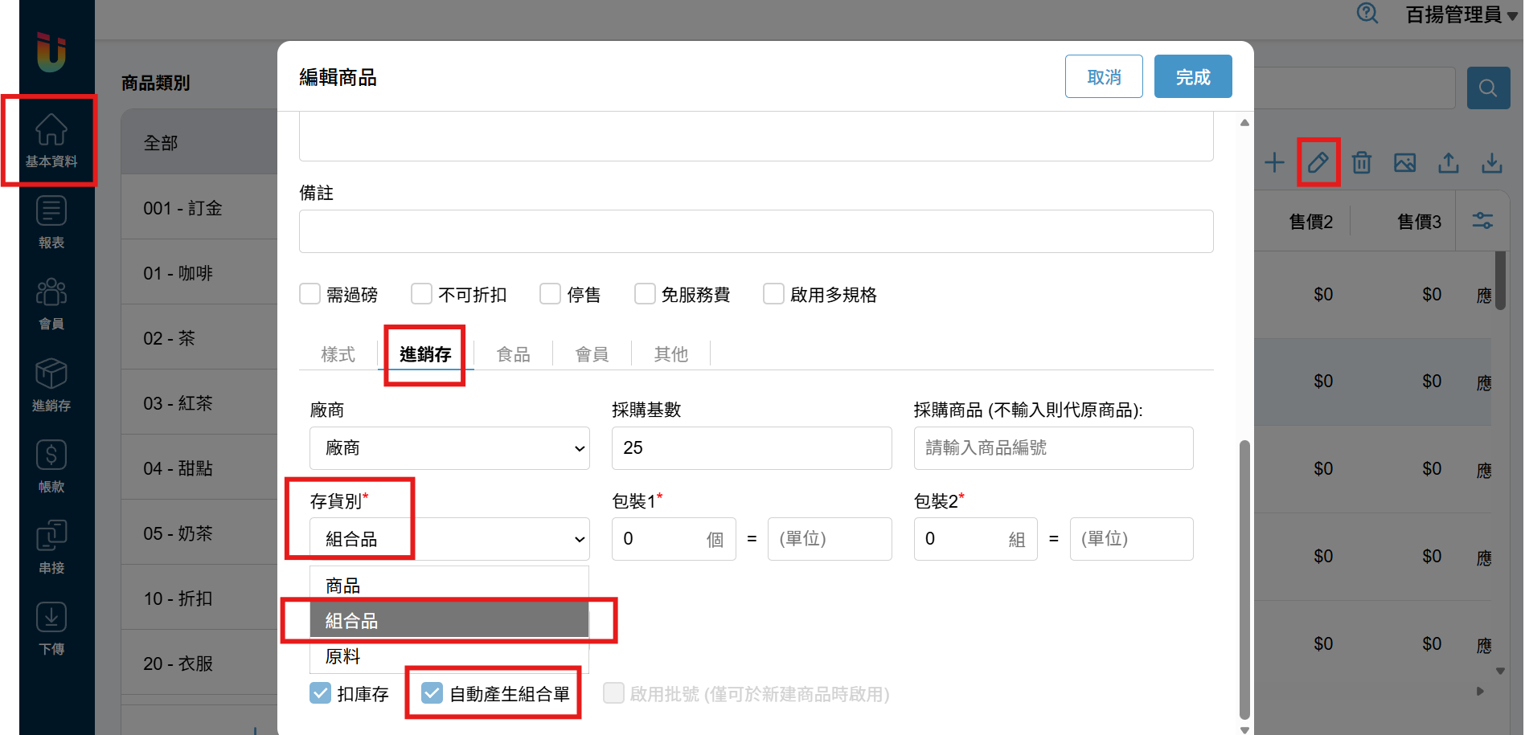
Task: Click the 完成 button
Action: tap(1192, 77)
